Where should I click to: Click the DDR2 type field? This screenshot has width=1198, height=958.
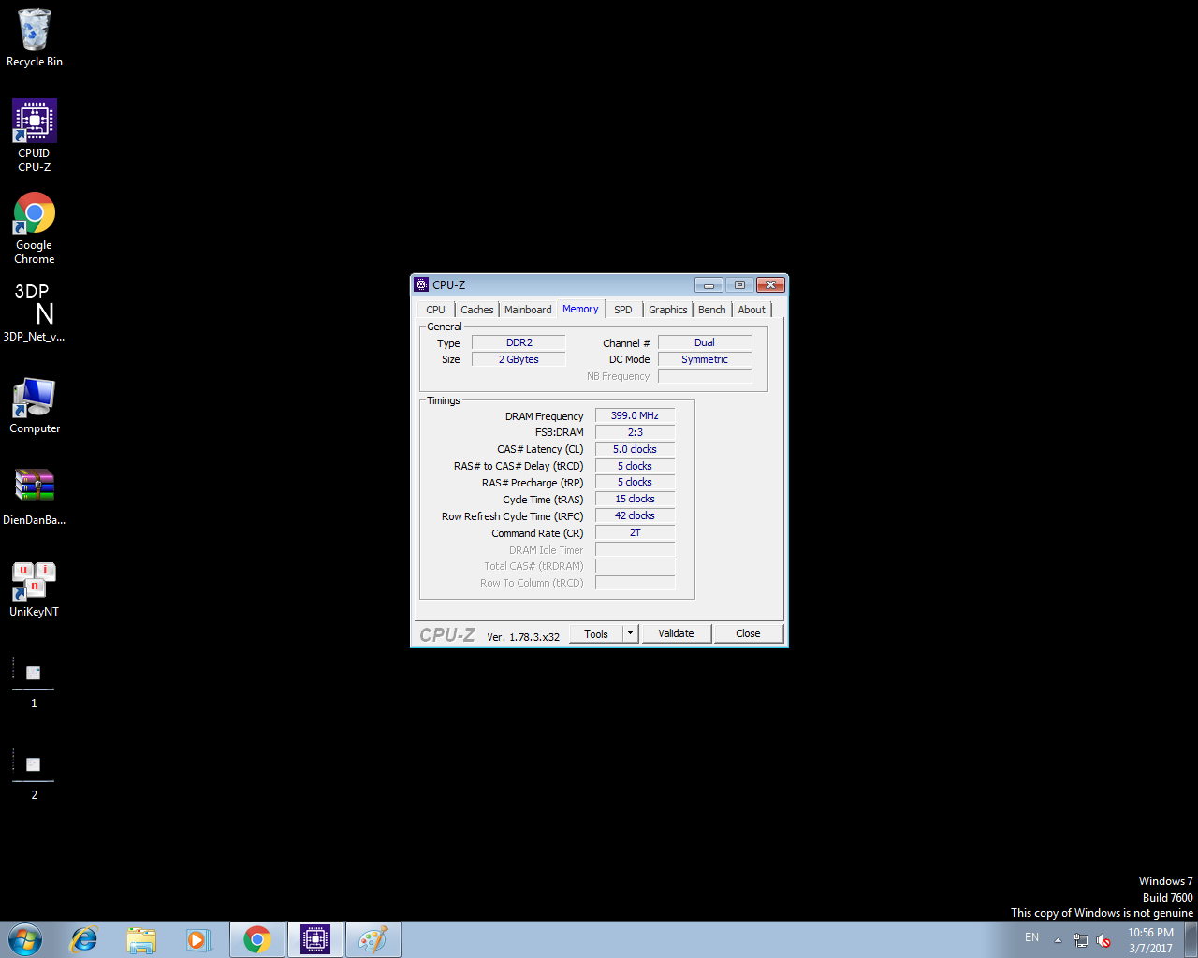click(519, 342)
